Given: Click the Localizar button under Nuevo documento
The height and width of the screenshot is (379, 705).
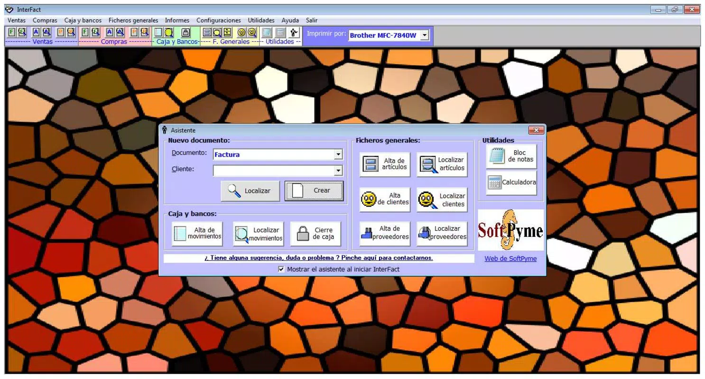Looking at the screenshot, I should pos(250,191).
